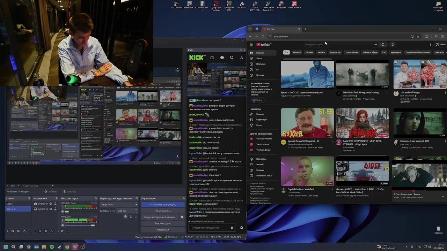This screenshot has height=251, width=447.
Task: Open Настройки button in OBS controls
Action: 163,230
